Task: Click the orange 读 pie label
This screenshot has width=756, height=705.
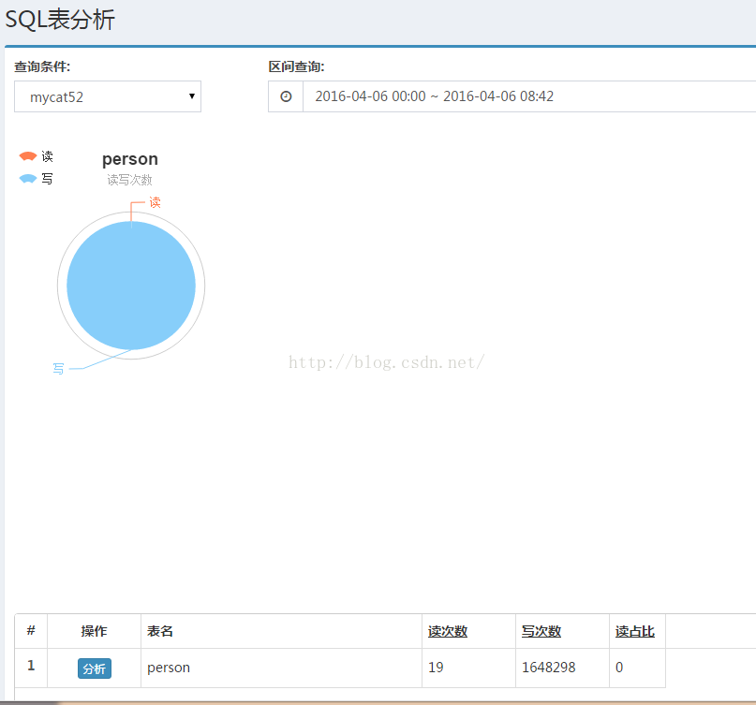Action: [155, 202]
